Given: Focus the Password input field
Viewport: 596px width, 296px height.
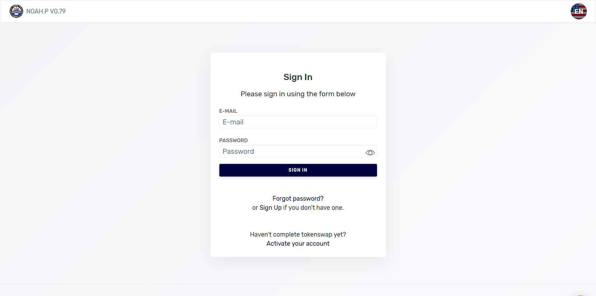Looking at the screenshot, I should [x=291, y=151].
